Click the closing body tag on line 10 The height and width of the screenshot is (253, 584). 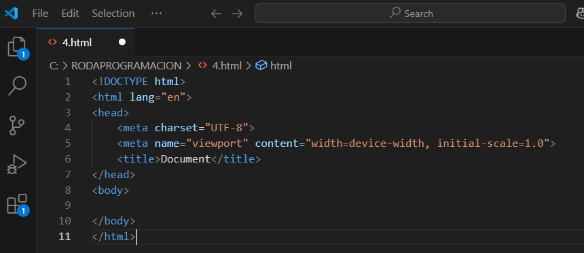113,221
